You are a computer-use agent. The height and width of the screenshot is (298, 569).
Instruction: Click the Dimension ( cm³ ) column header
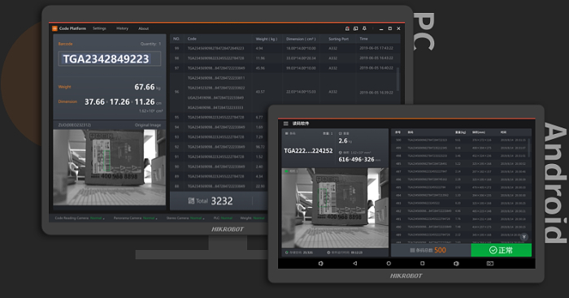(301, 39)
